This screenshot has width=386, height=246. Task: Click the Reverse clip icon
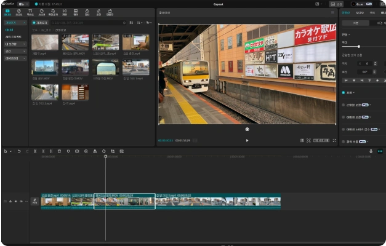click(x=86, y=151)
